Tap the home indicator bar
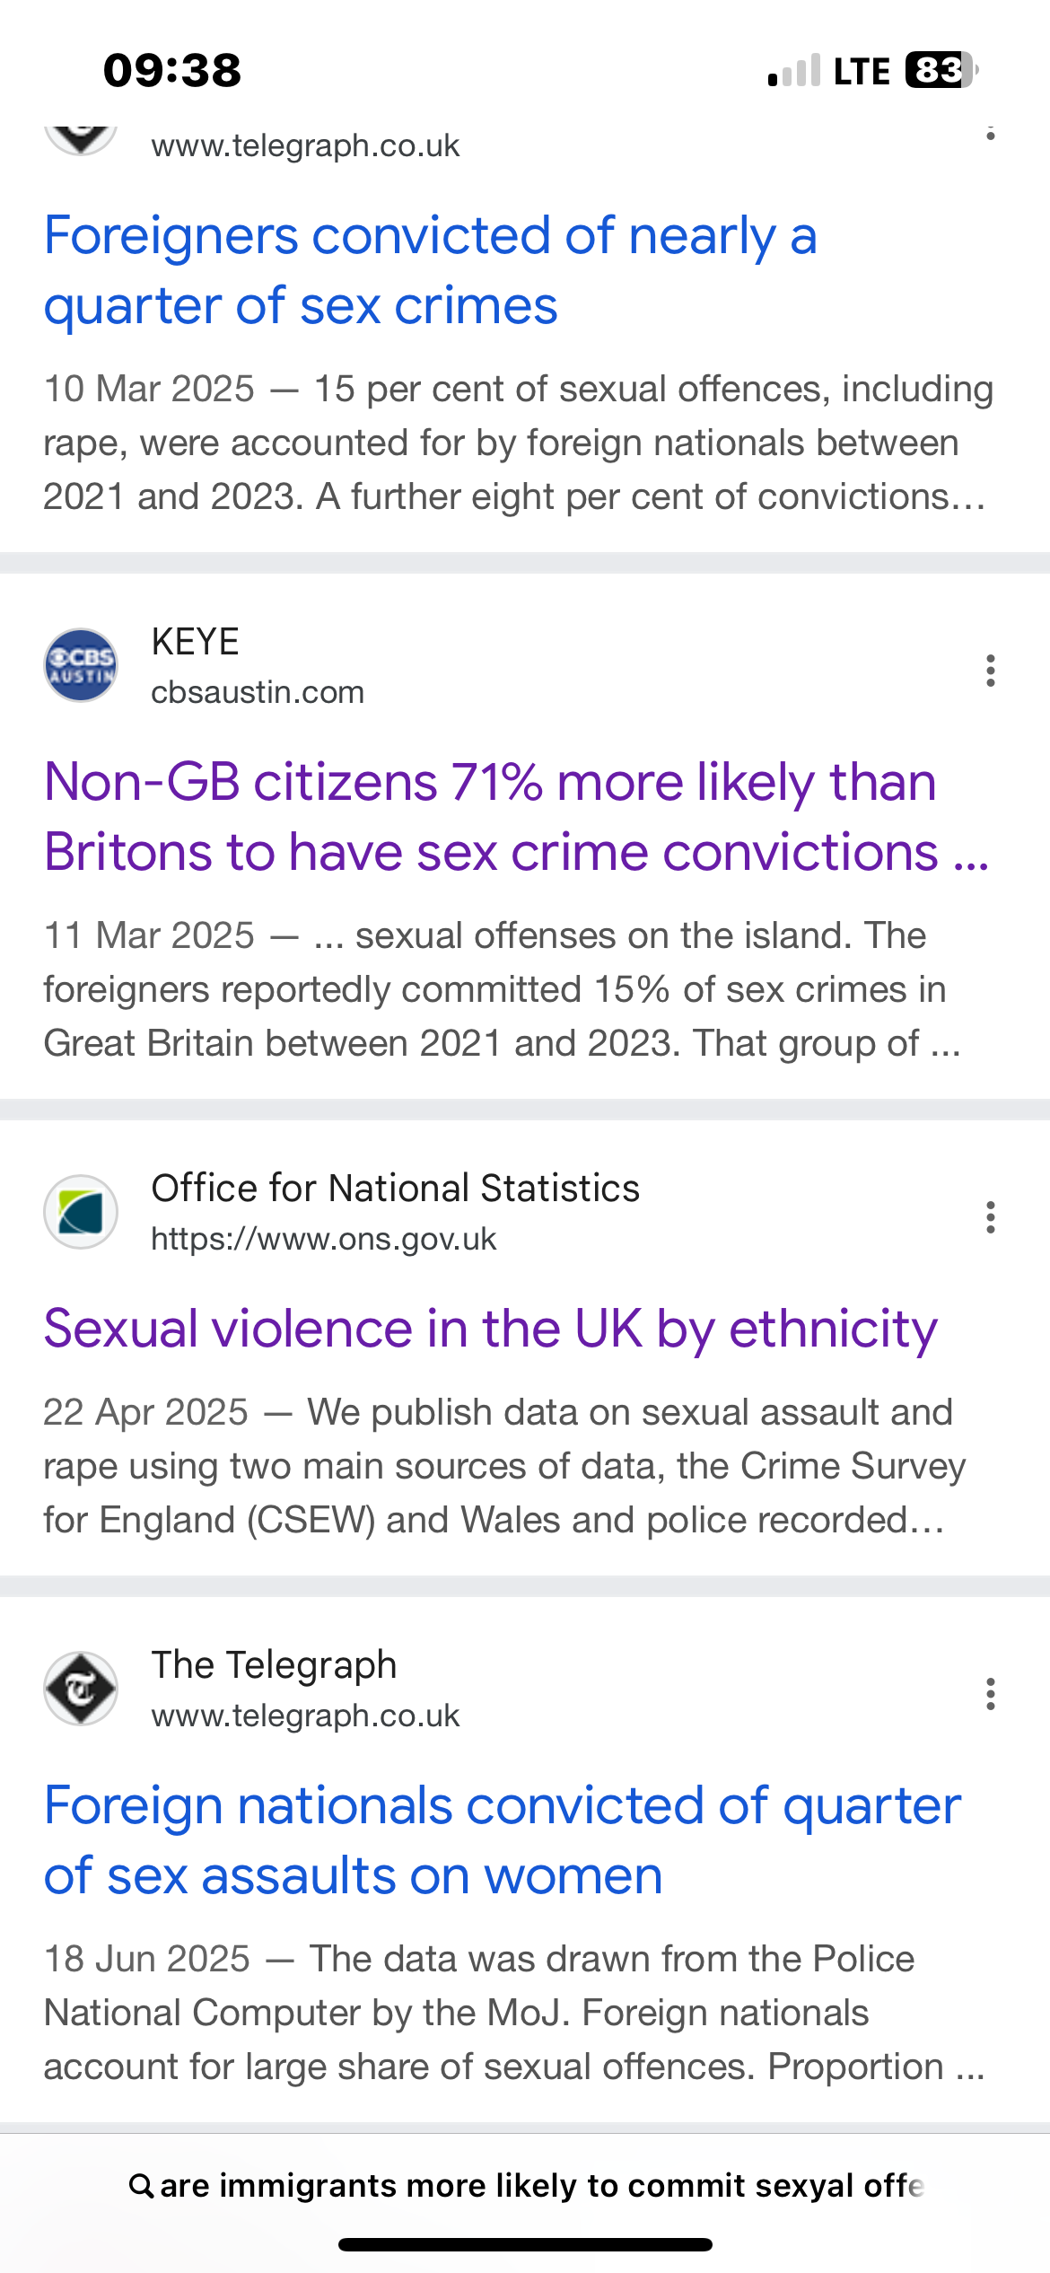The image size is (1050, 2273). [x=525, y=2244]
